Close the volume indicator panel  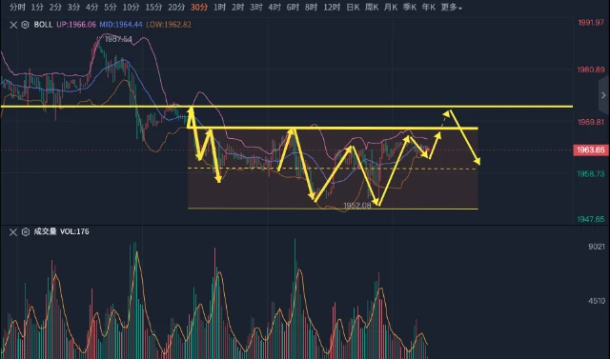click(x=13, y=232)
